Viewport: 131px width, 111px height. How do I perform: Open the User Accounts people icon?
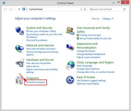[x=70, y=31]
